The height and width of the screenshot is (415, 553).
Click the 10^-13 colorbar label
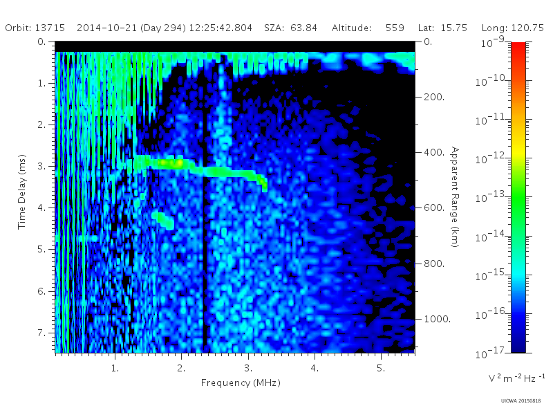pyautogui.click(x=491, y=197)
